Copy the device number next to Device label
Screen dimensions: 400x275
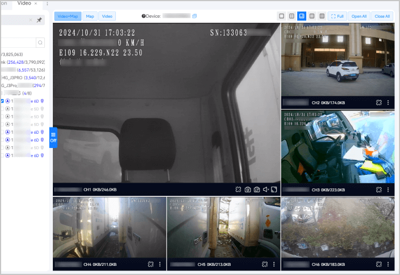[194, 16]
